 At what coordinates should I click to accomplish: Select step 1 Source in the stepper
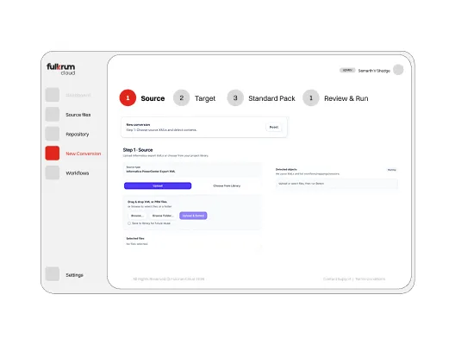pyautogui.click(x=142, y=98)
